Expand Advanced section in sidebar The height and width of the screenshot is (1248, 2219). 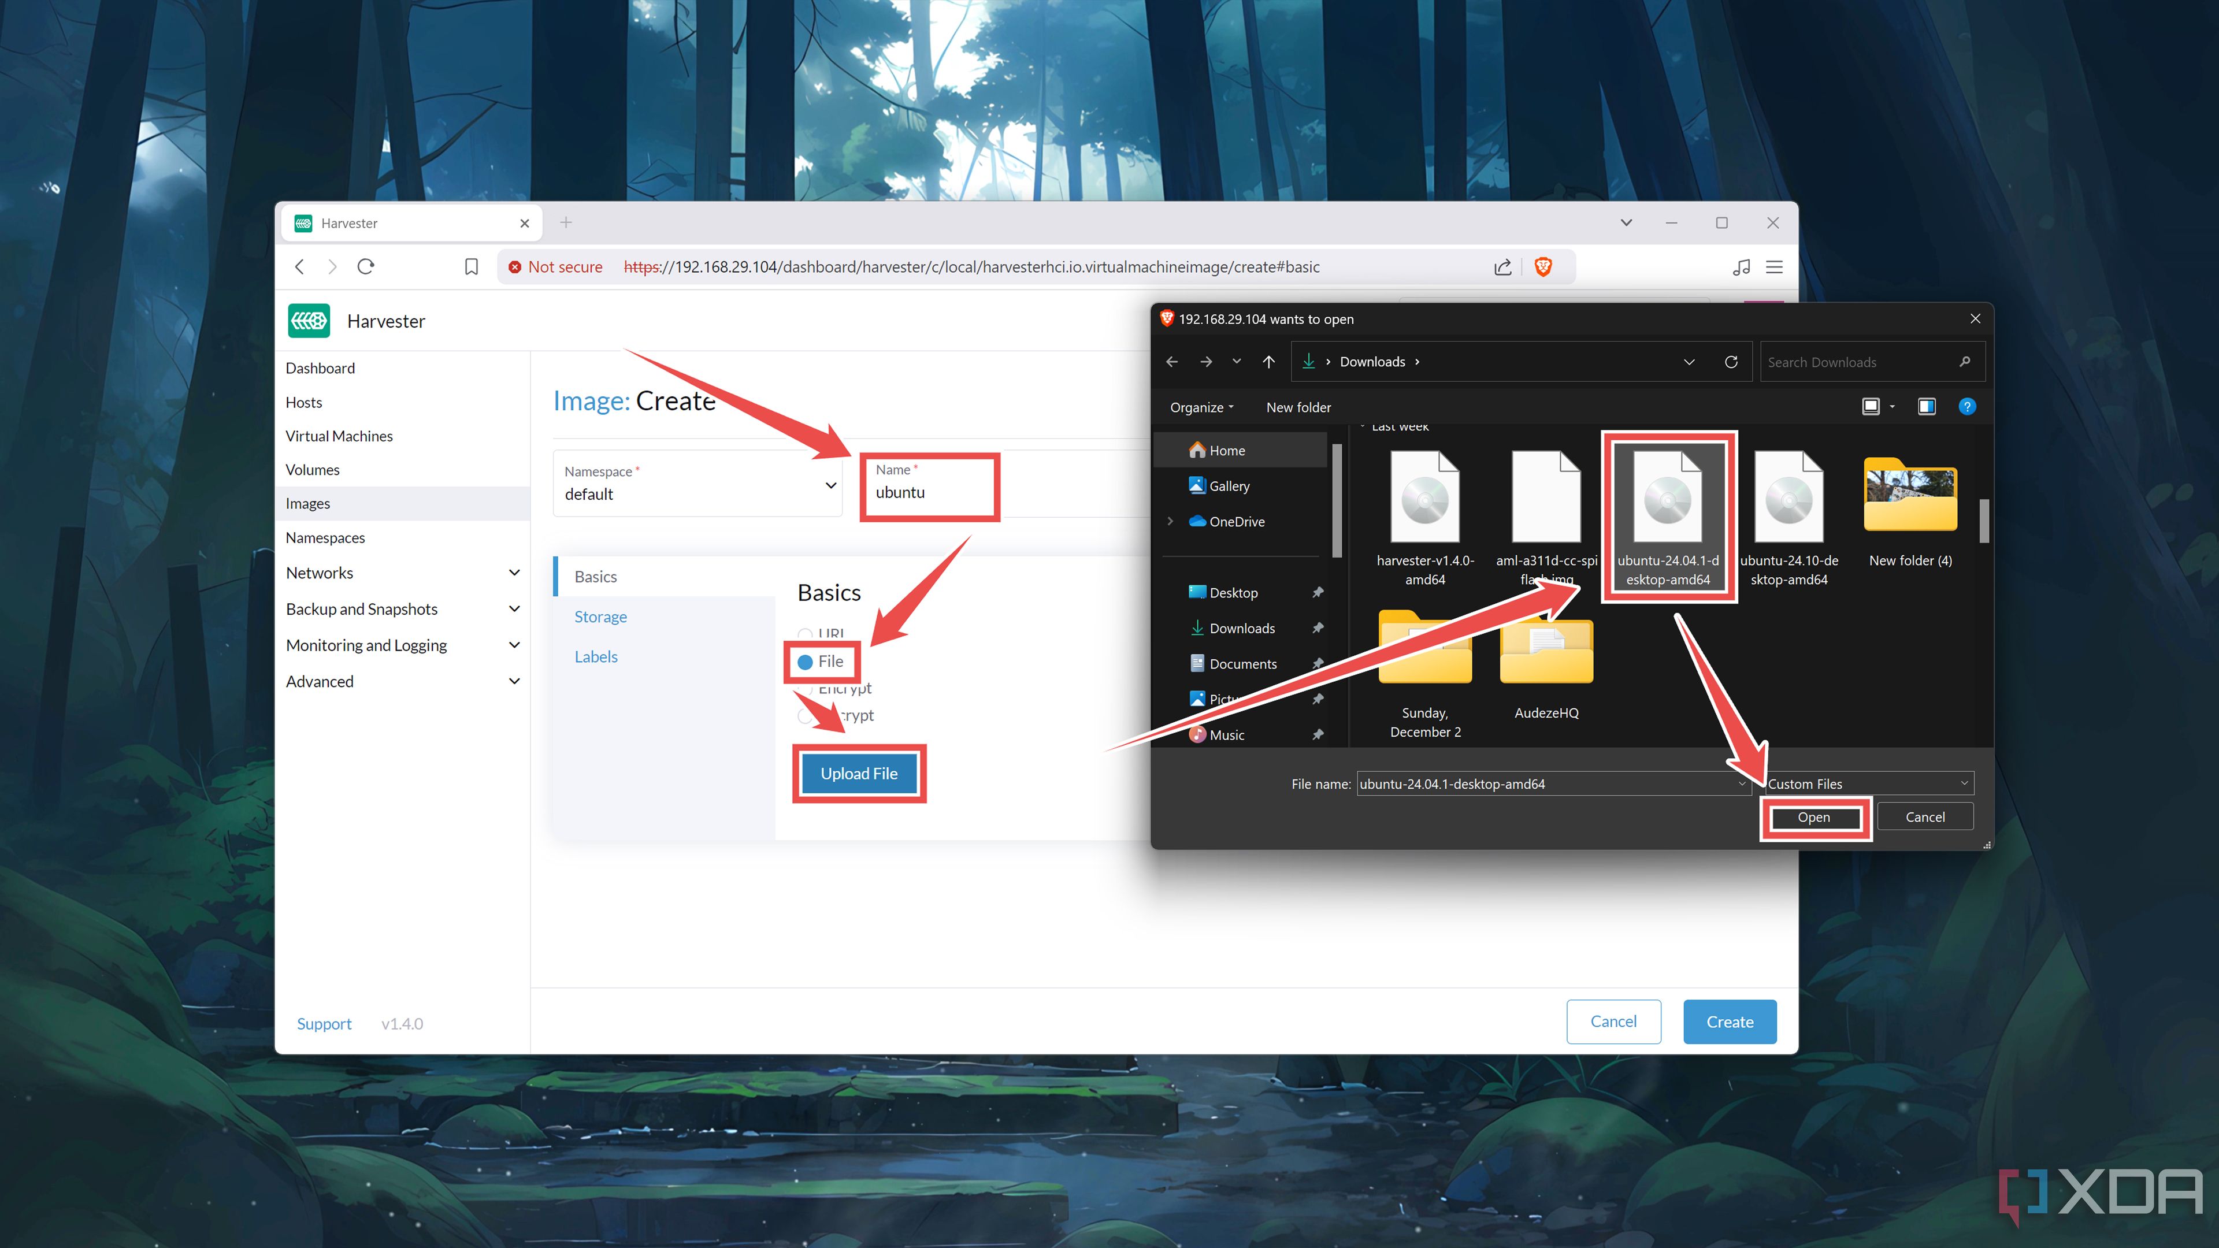(514, 681)
